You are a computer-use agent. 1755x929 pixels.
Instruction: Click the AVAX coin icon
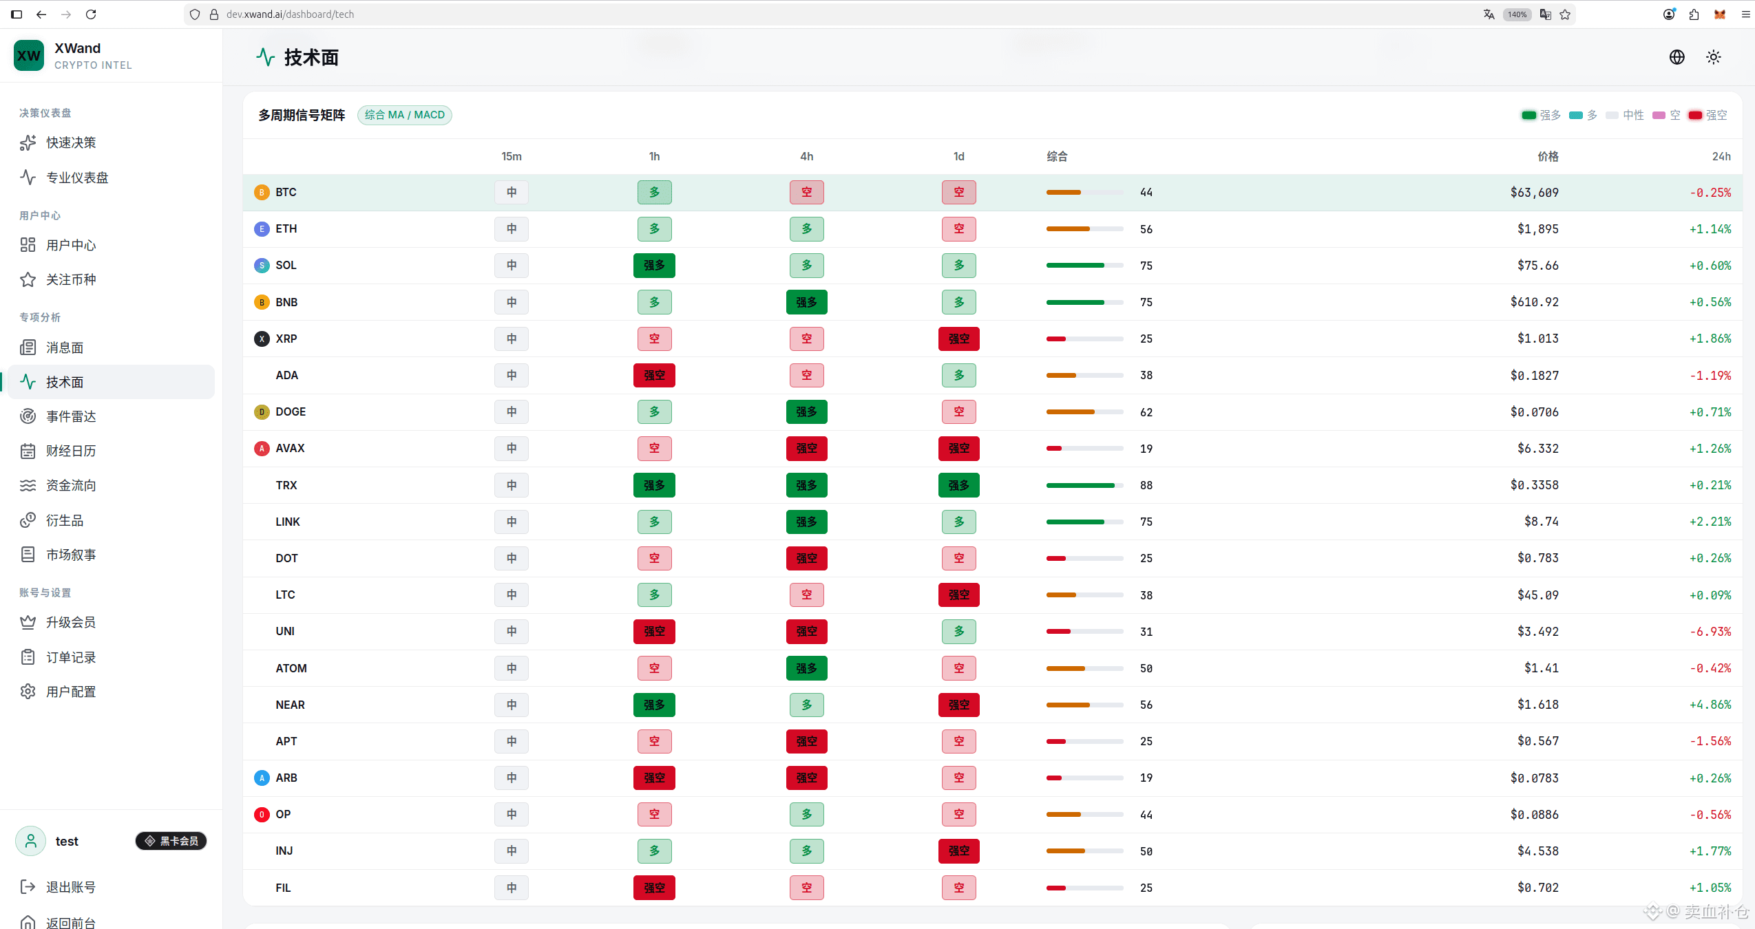click(x=262, y=448)
